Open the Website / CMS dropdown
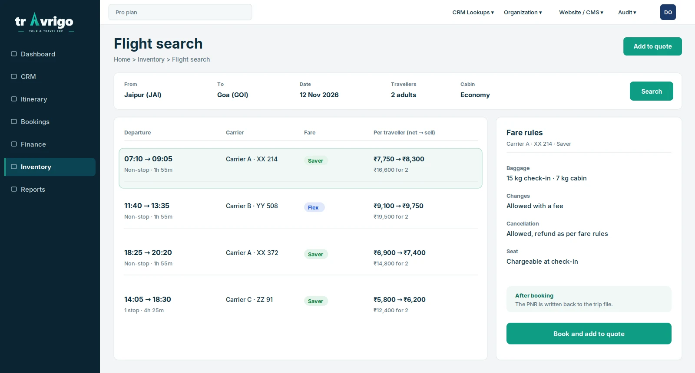Screen dimensions: 695x373 pos(581,13)
